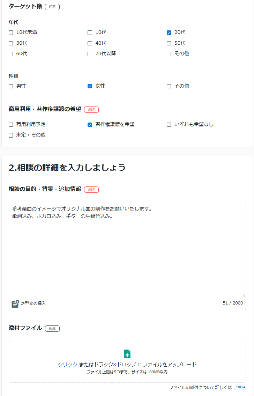This screenshot has height=396, width=254.
Task: Click the 必須 badge beside 商用利用・著作権譲渡の希望
Action: pyautogui.click(x=91, y=110)
